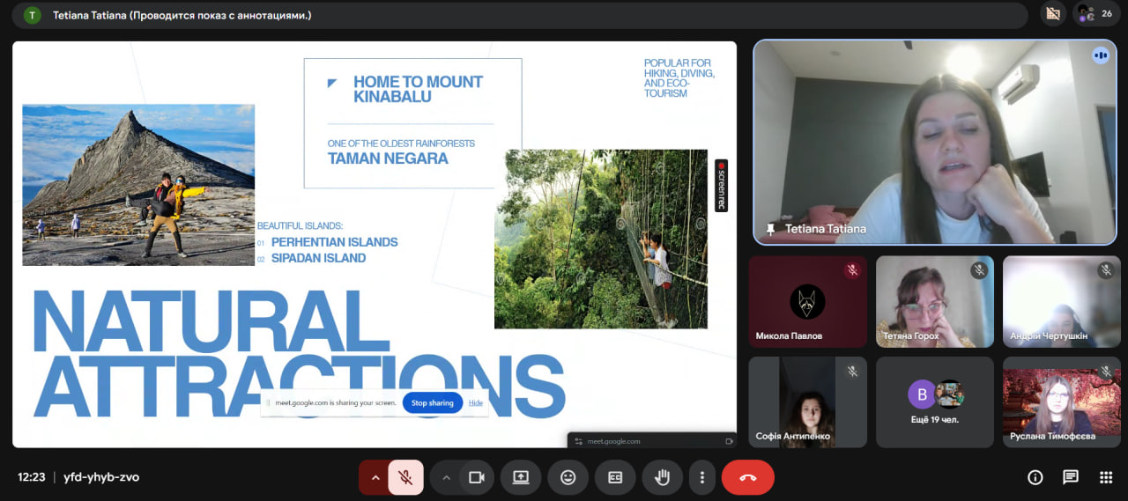
Task: Click the pin icon on Tetiana Tatiana's video
Action: 771,229
